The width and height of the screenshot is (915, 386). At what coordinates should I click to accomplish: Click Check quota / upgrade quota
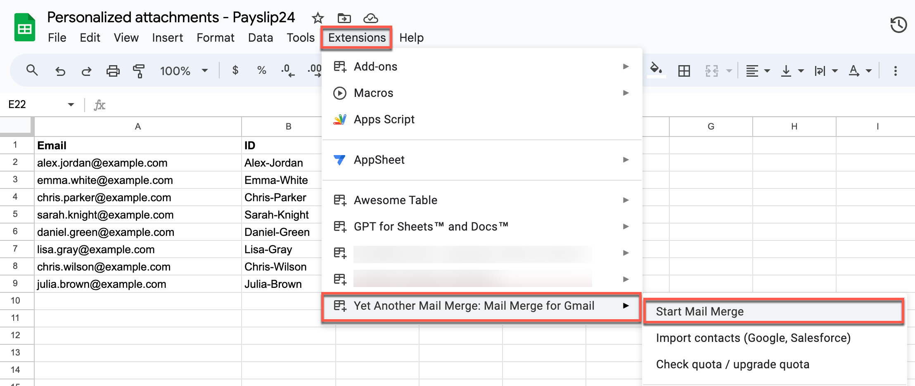[x=732, y=365]
